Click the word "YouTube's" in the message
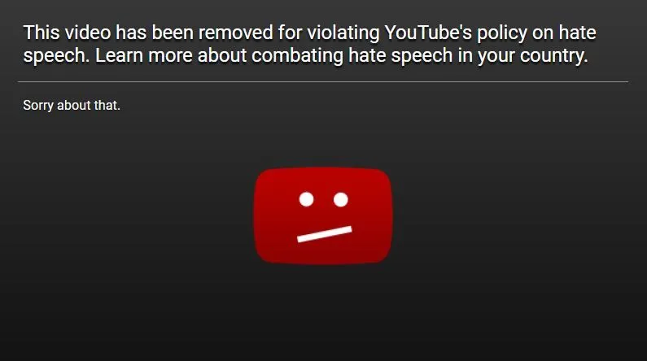 (428, 33)
